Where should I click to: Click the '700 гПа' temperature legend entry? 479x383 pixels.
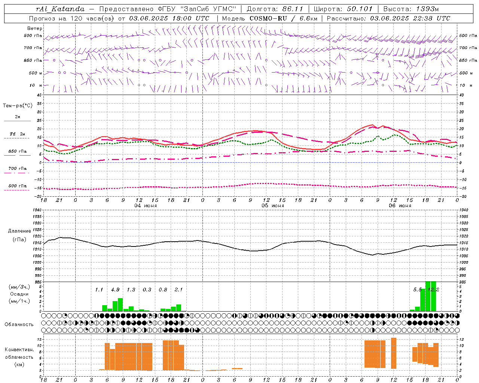click(x=17, y=169)
